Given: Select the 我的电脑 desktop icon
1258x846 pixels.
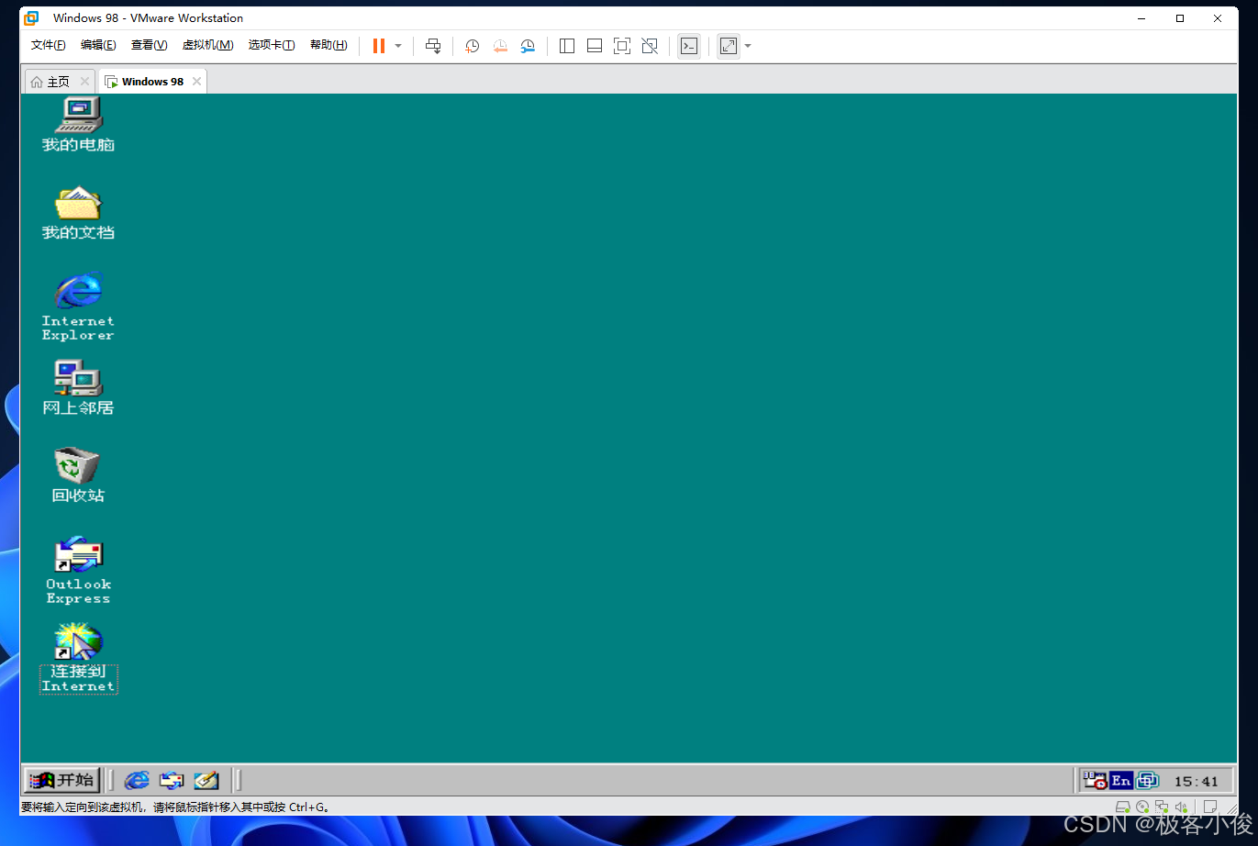Looking at the screenshot, I should click(78, 124).
